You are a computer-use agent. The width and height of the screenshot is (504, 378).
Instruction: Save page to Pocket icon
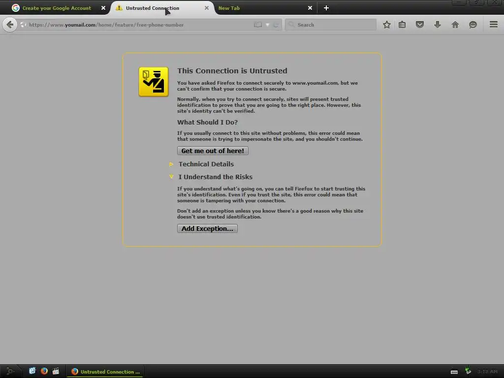click(420, 25)
